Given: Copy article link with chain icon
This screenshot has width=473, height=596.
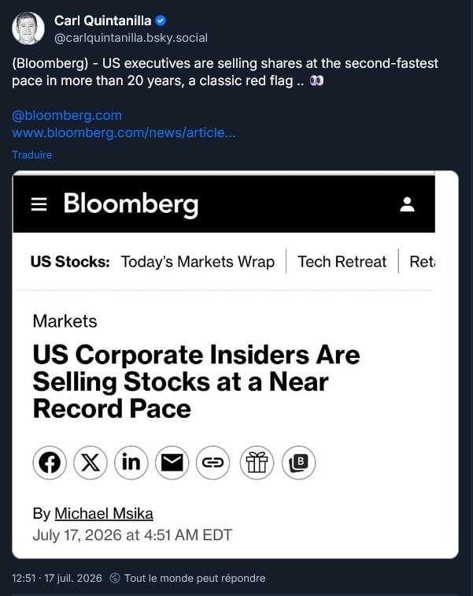Looking at the screenshot, I should (x=212, y=463).
